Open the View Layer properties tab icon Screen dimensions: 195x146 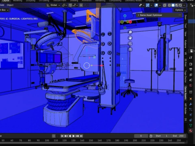coord(191,75)
